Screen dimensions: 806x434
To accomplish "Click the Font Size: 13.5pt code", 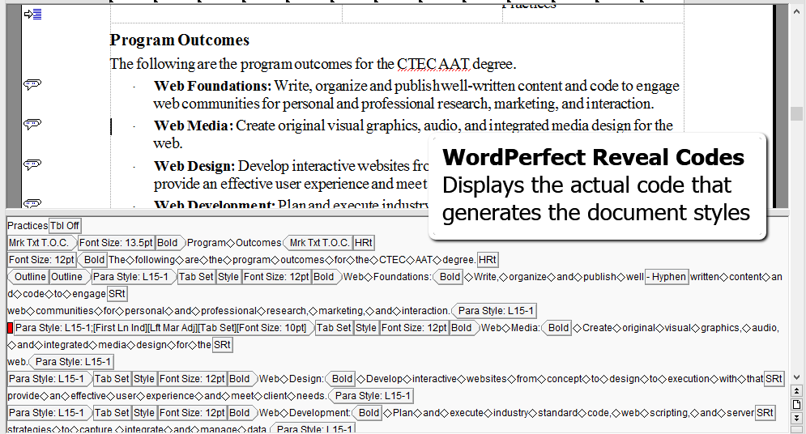I will coord(115,243).
